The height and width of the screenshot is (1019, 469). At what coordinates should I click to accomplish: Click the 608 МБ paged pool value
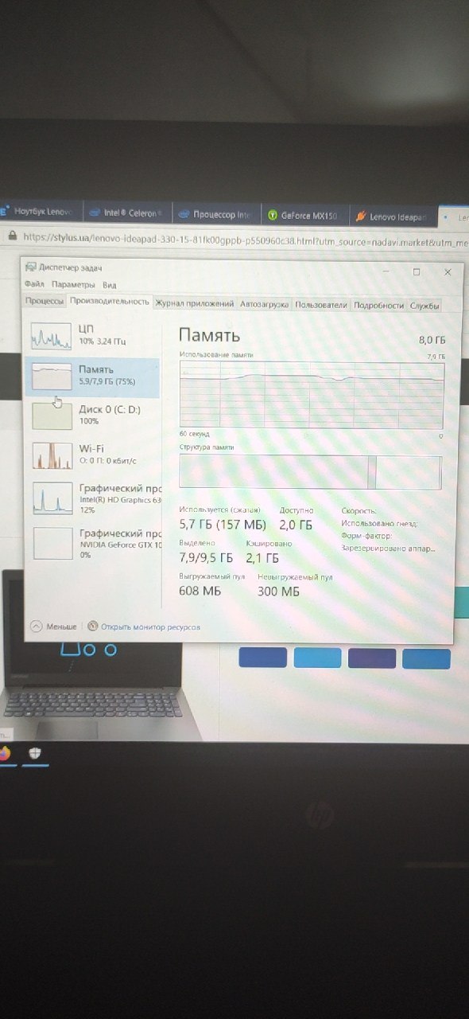pos(200,591)
